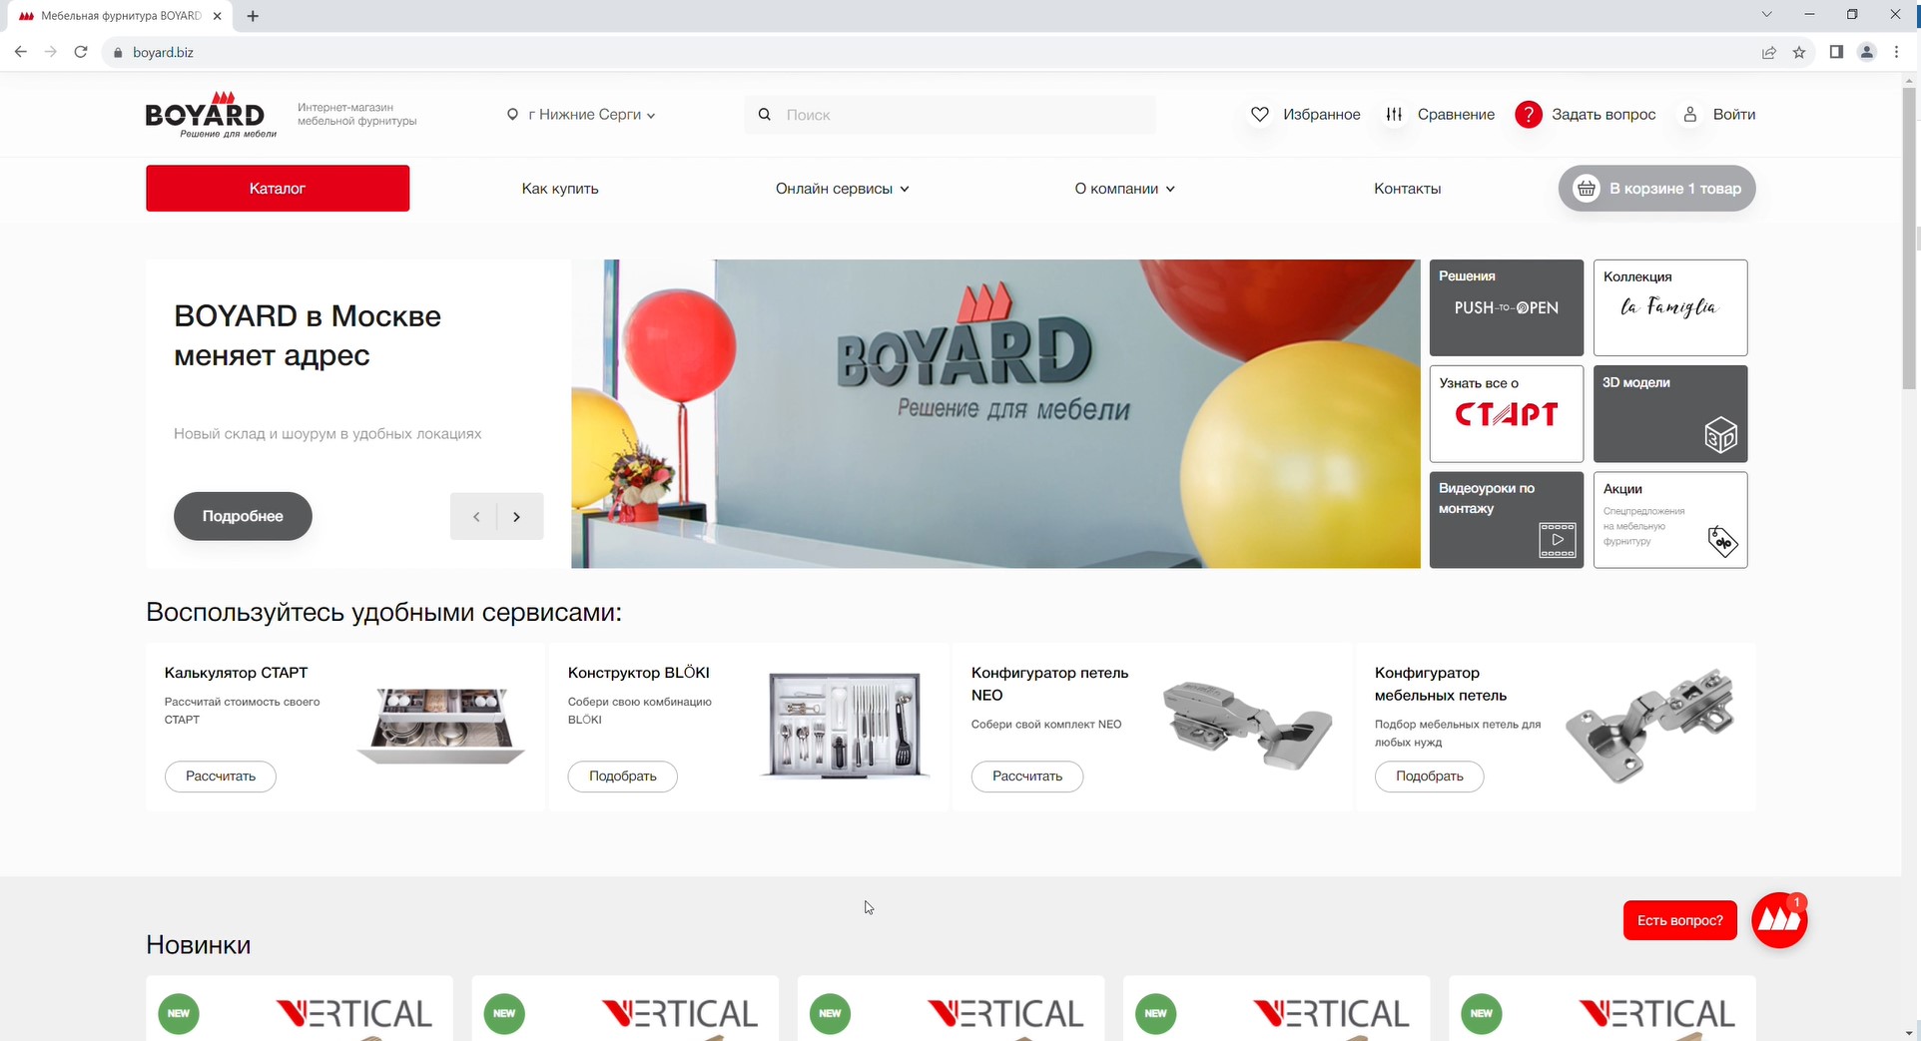Image resolution: width=1921 pixels, height=1041 pixels.
Task: Open the Акции price tag tile
Action: 1670,520
